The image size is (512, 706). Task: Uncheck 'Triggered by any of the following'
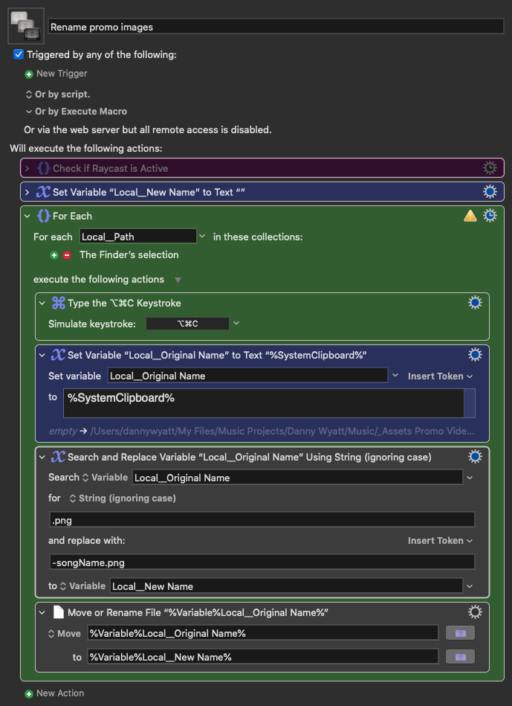point(19,54)
